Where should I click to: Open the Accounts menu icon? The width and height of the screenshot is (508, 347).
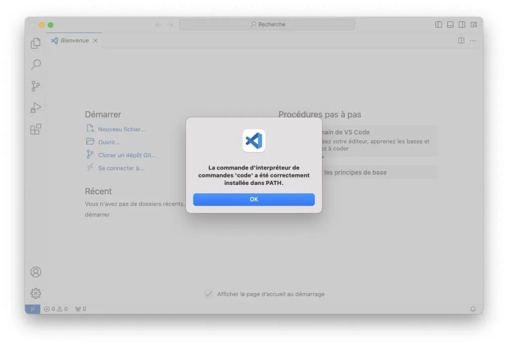click(x=36, y=272)
